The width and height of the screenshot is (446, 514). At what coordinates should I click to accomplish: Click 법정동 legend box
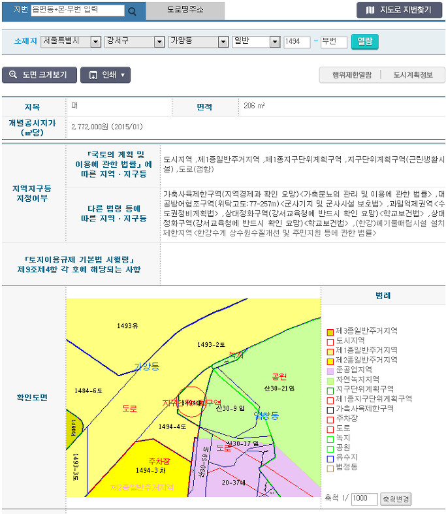(330, 468)
